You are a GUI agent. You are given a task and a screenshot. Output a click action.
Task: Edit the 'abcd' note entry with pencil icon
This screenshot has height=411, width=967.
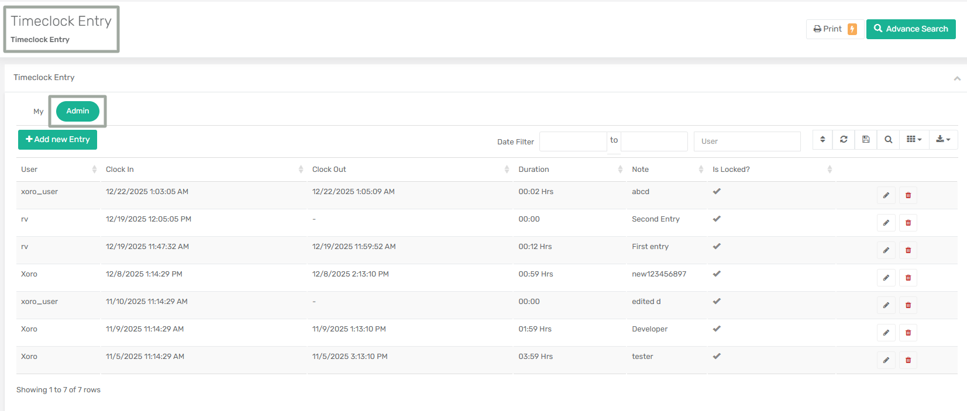point(886,195)
